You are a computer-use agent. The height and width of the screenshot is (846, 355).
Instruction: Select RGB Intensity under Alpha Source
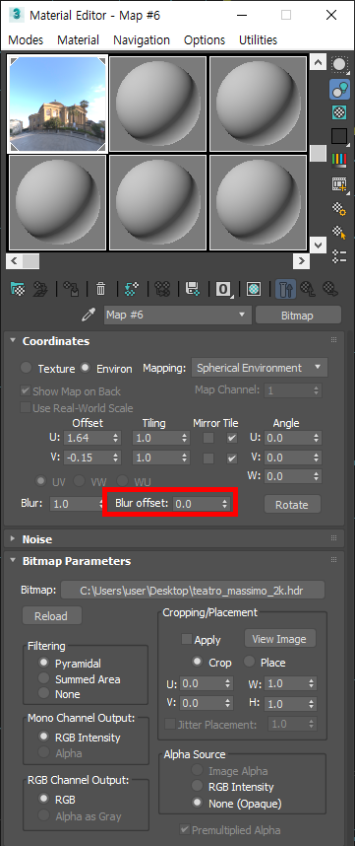[x=199, y=786]
